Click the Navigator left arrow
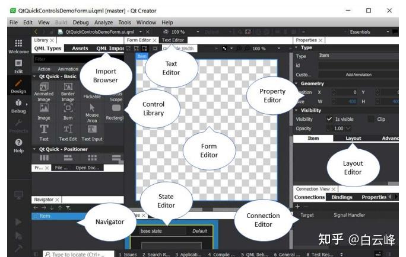Image resolution: width=406 pixels, height=257 pixels. pyautogui.click(x=36, y=208)
